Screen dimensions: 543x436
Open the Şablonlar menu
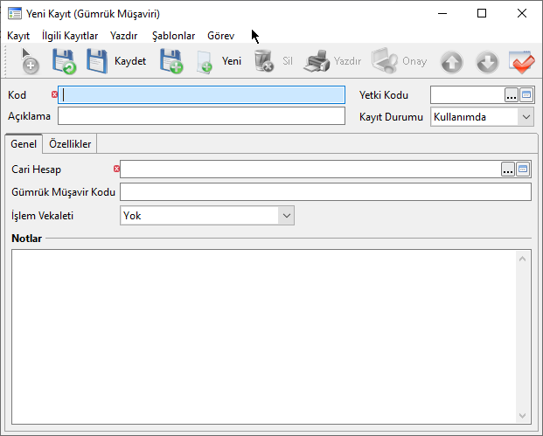point(173,36)
